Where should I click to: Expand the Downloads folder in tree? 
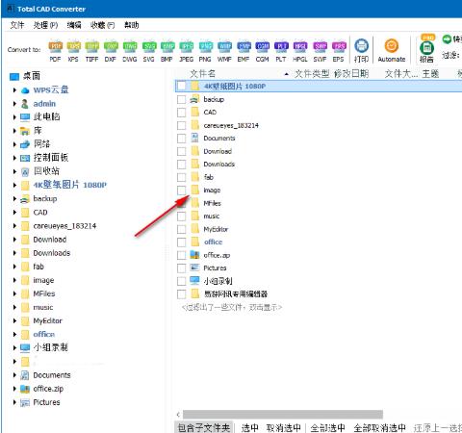tap(14, 253)
